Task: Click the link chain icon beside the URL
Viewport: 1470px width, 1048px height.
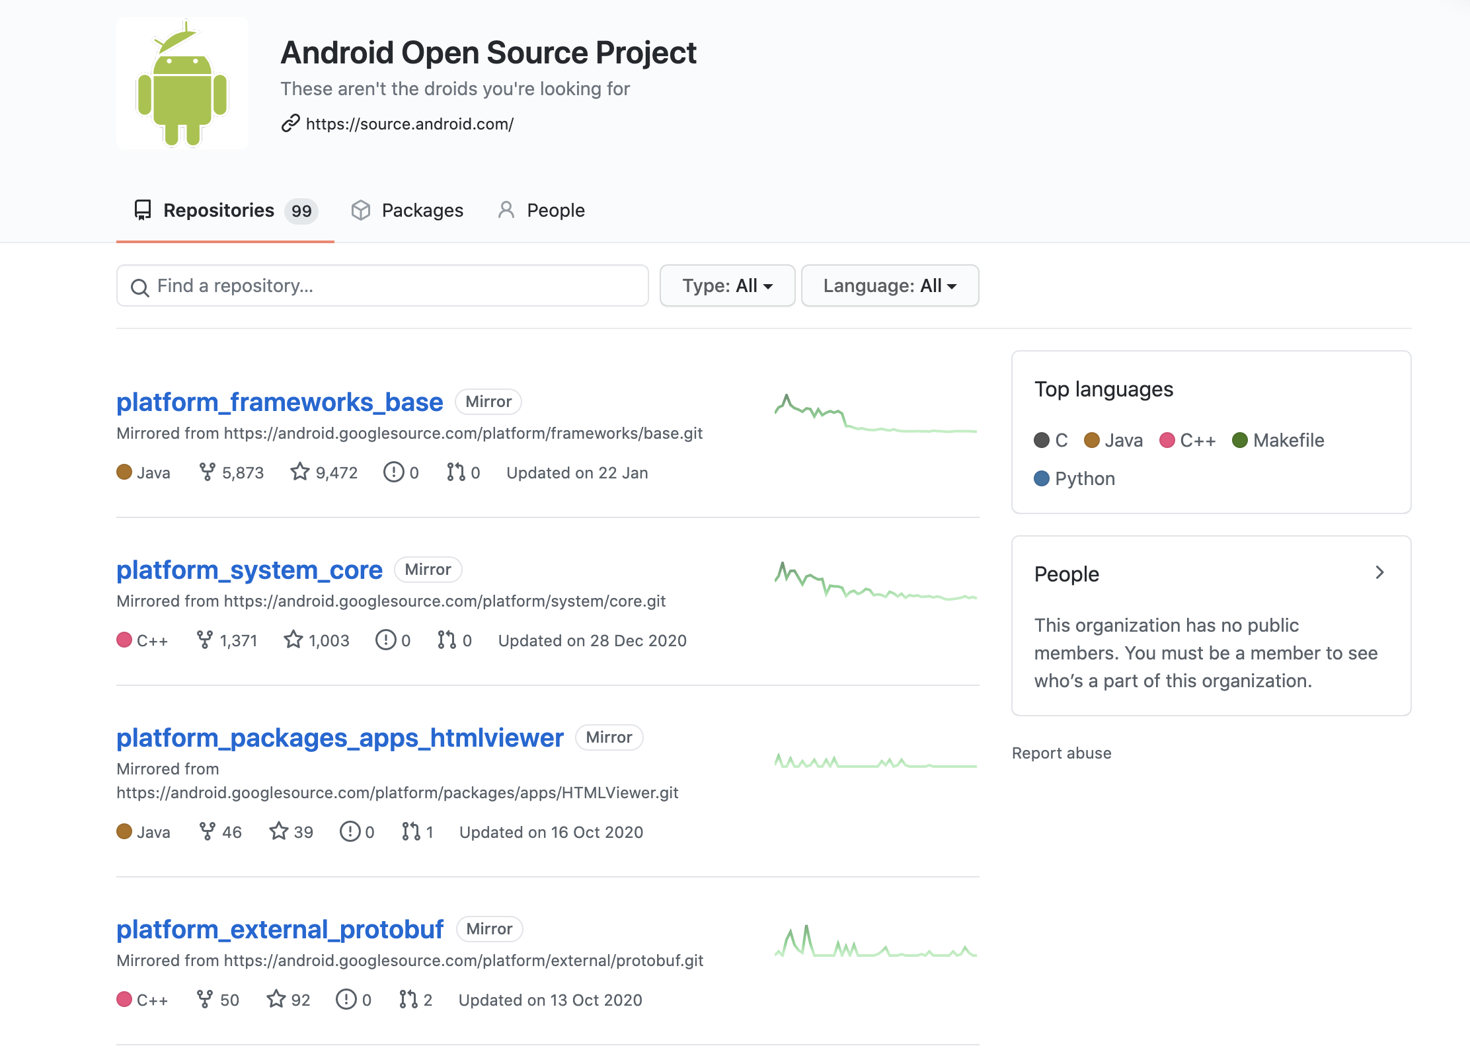Action: coord(290,124)
